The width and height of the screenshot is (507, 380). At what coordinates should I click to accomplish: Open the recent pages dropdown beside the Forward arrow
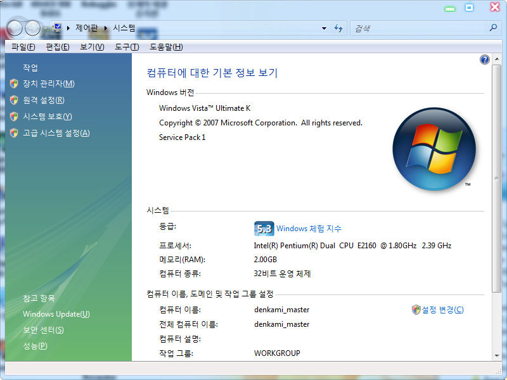pos(45,28)
